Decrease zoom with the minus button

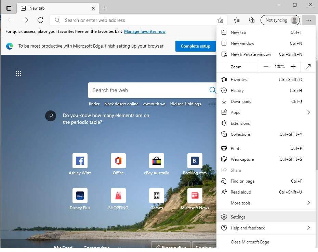pyautogui.click(x=266, y=67)
